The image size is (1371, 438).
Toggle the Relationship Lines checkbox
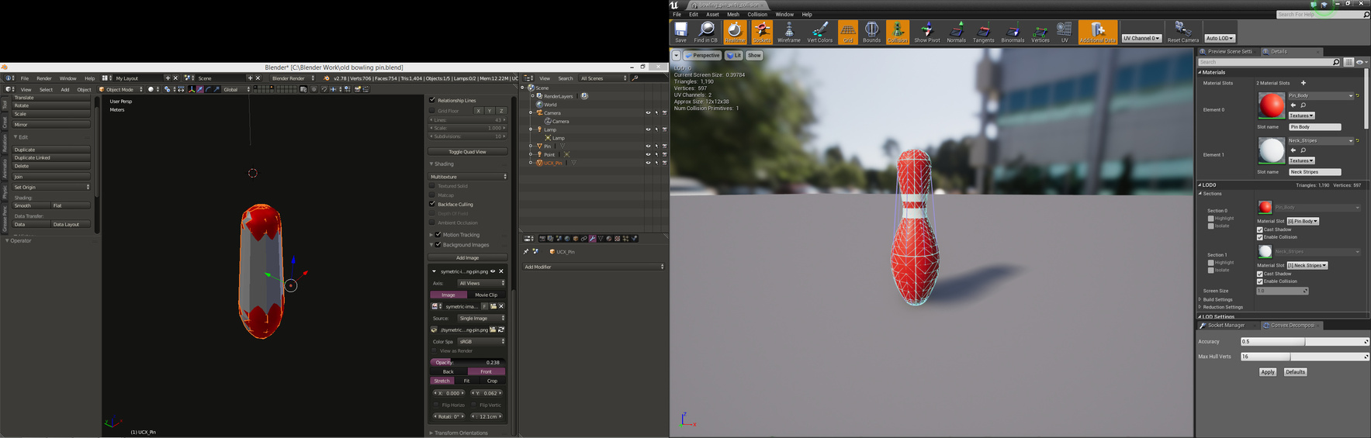[x=432, y=100]
